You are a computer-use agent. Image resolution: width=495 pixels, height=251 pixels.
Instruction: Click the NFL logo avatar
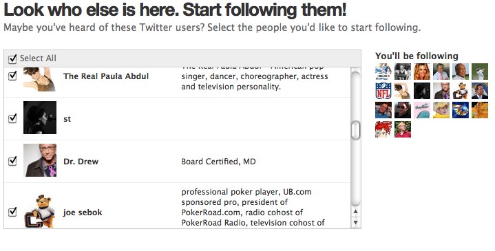pyautogui.click(x=383, y=91)
